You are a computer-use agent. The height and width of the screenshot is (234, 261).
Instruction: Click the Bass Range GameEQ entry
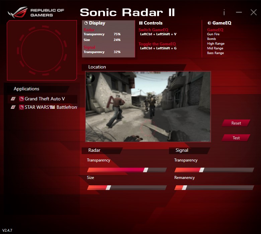point(215,53)
